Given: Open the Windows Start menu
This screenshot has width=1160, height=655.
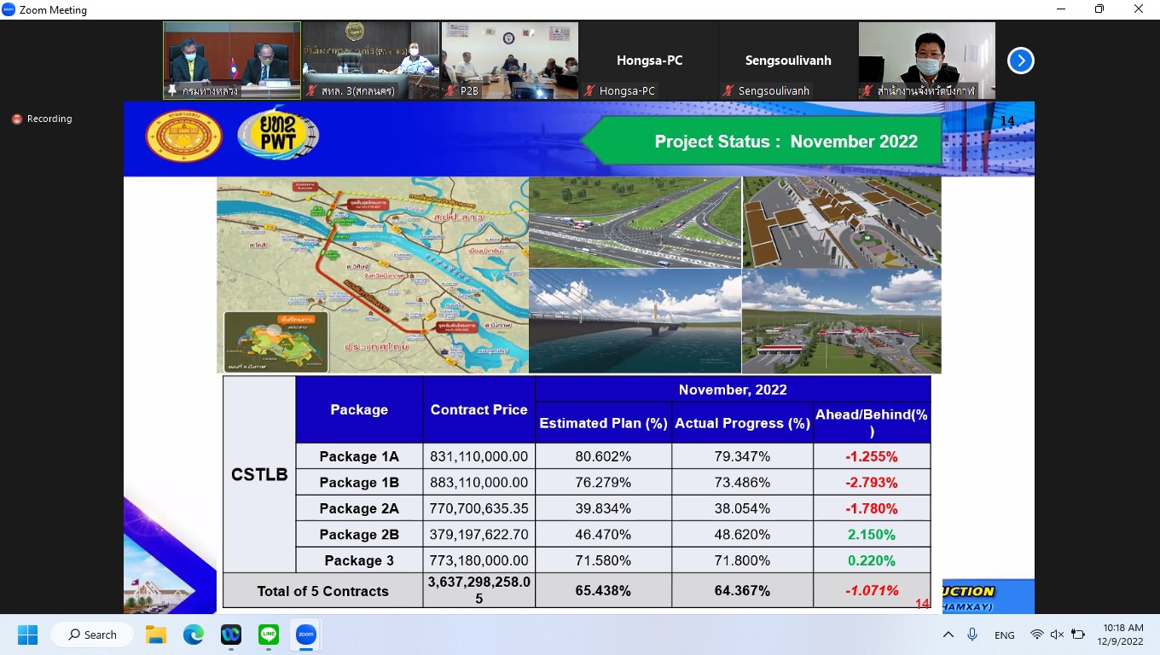Looking at the screenshot, I should pos(28,635).
